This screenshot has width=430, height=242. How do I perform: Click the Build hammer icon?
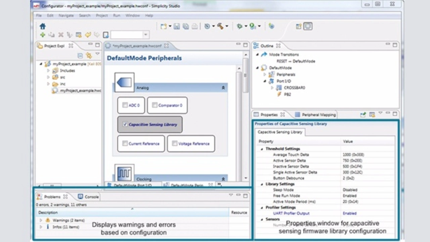220,27
